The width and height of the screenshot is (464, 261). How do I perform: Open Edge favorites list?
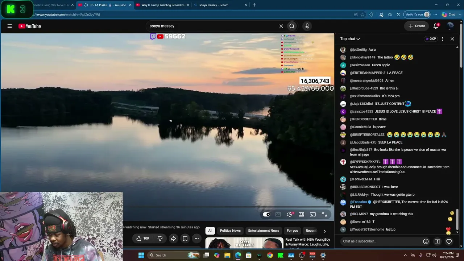tap(390, 14)
